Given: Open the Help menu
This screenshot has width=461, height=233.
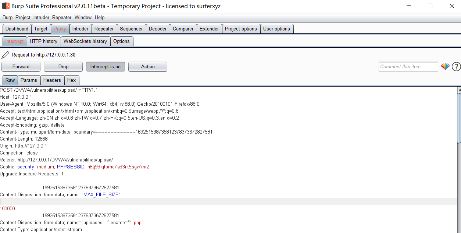Looking at the screenshot, I should [100, 17].
